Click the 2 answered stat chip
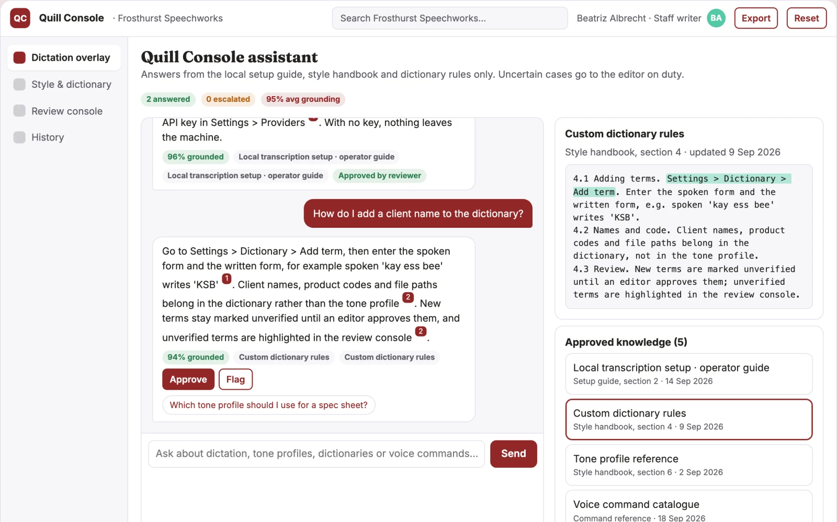 (x=168, y=99)
